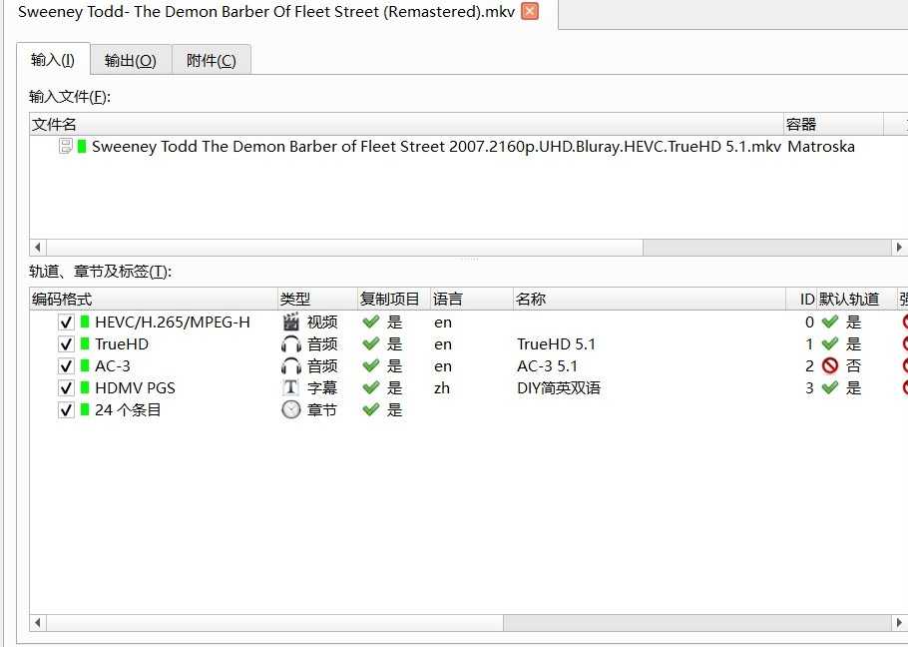Click the Matroska container cell

(x=821, y=146)
